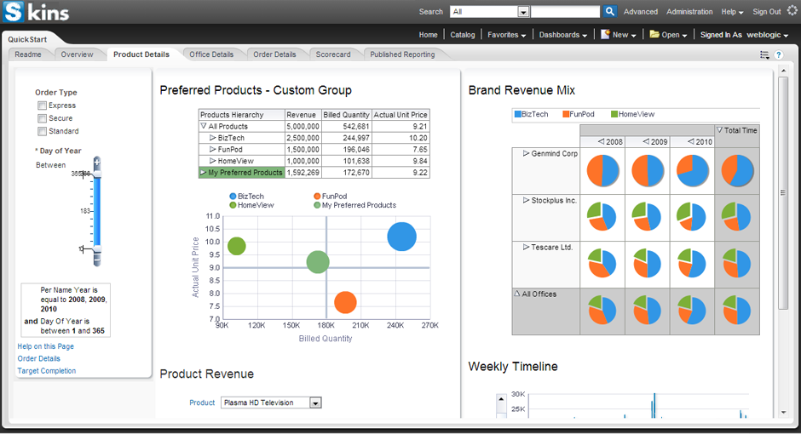
Task: Expand Genmind Corp office row
Action: (526, 153)
